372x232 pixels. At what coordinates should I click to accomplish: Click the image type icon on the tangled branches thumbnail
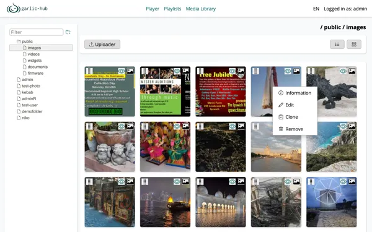296,181
